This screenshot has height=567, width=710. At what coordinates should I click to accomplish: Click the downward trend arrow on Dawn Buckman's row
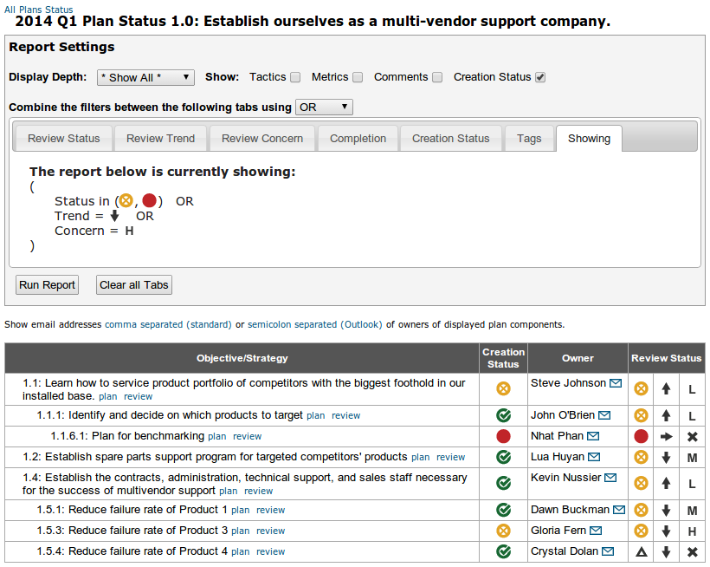click(667, 510)
